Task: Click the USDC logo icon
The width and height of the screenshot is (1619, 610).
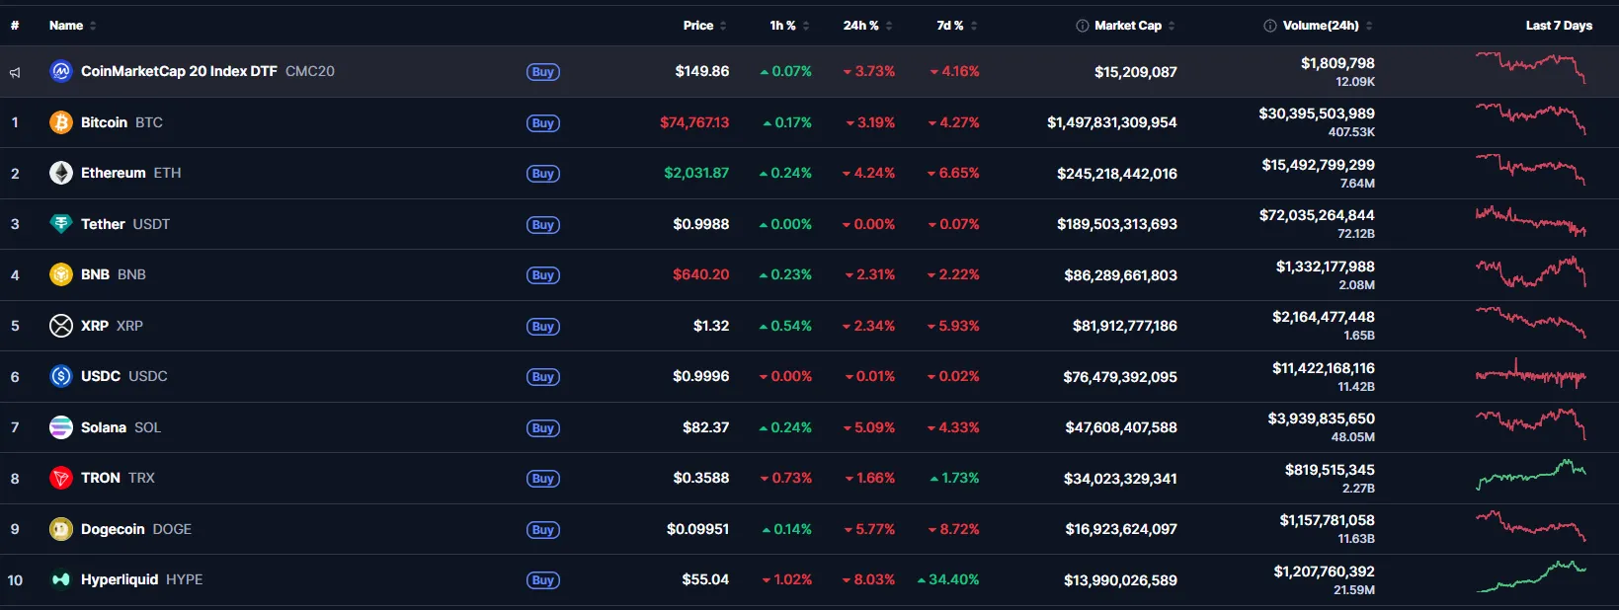Action: (61, 376)
